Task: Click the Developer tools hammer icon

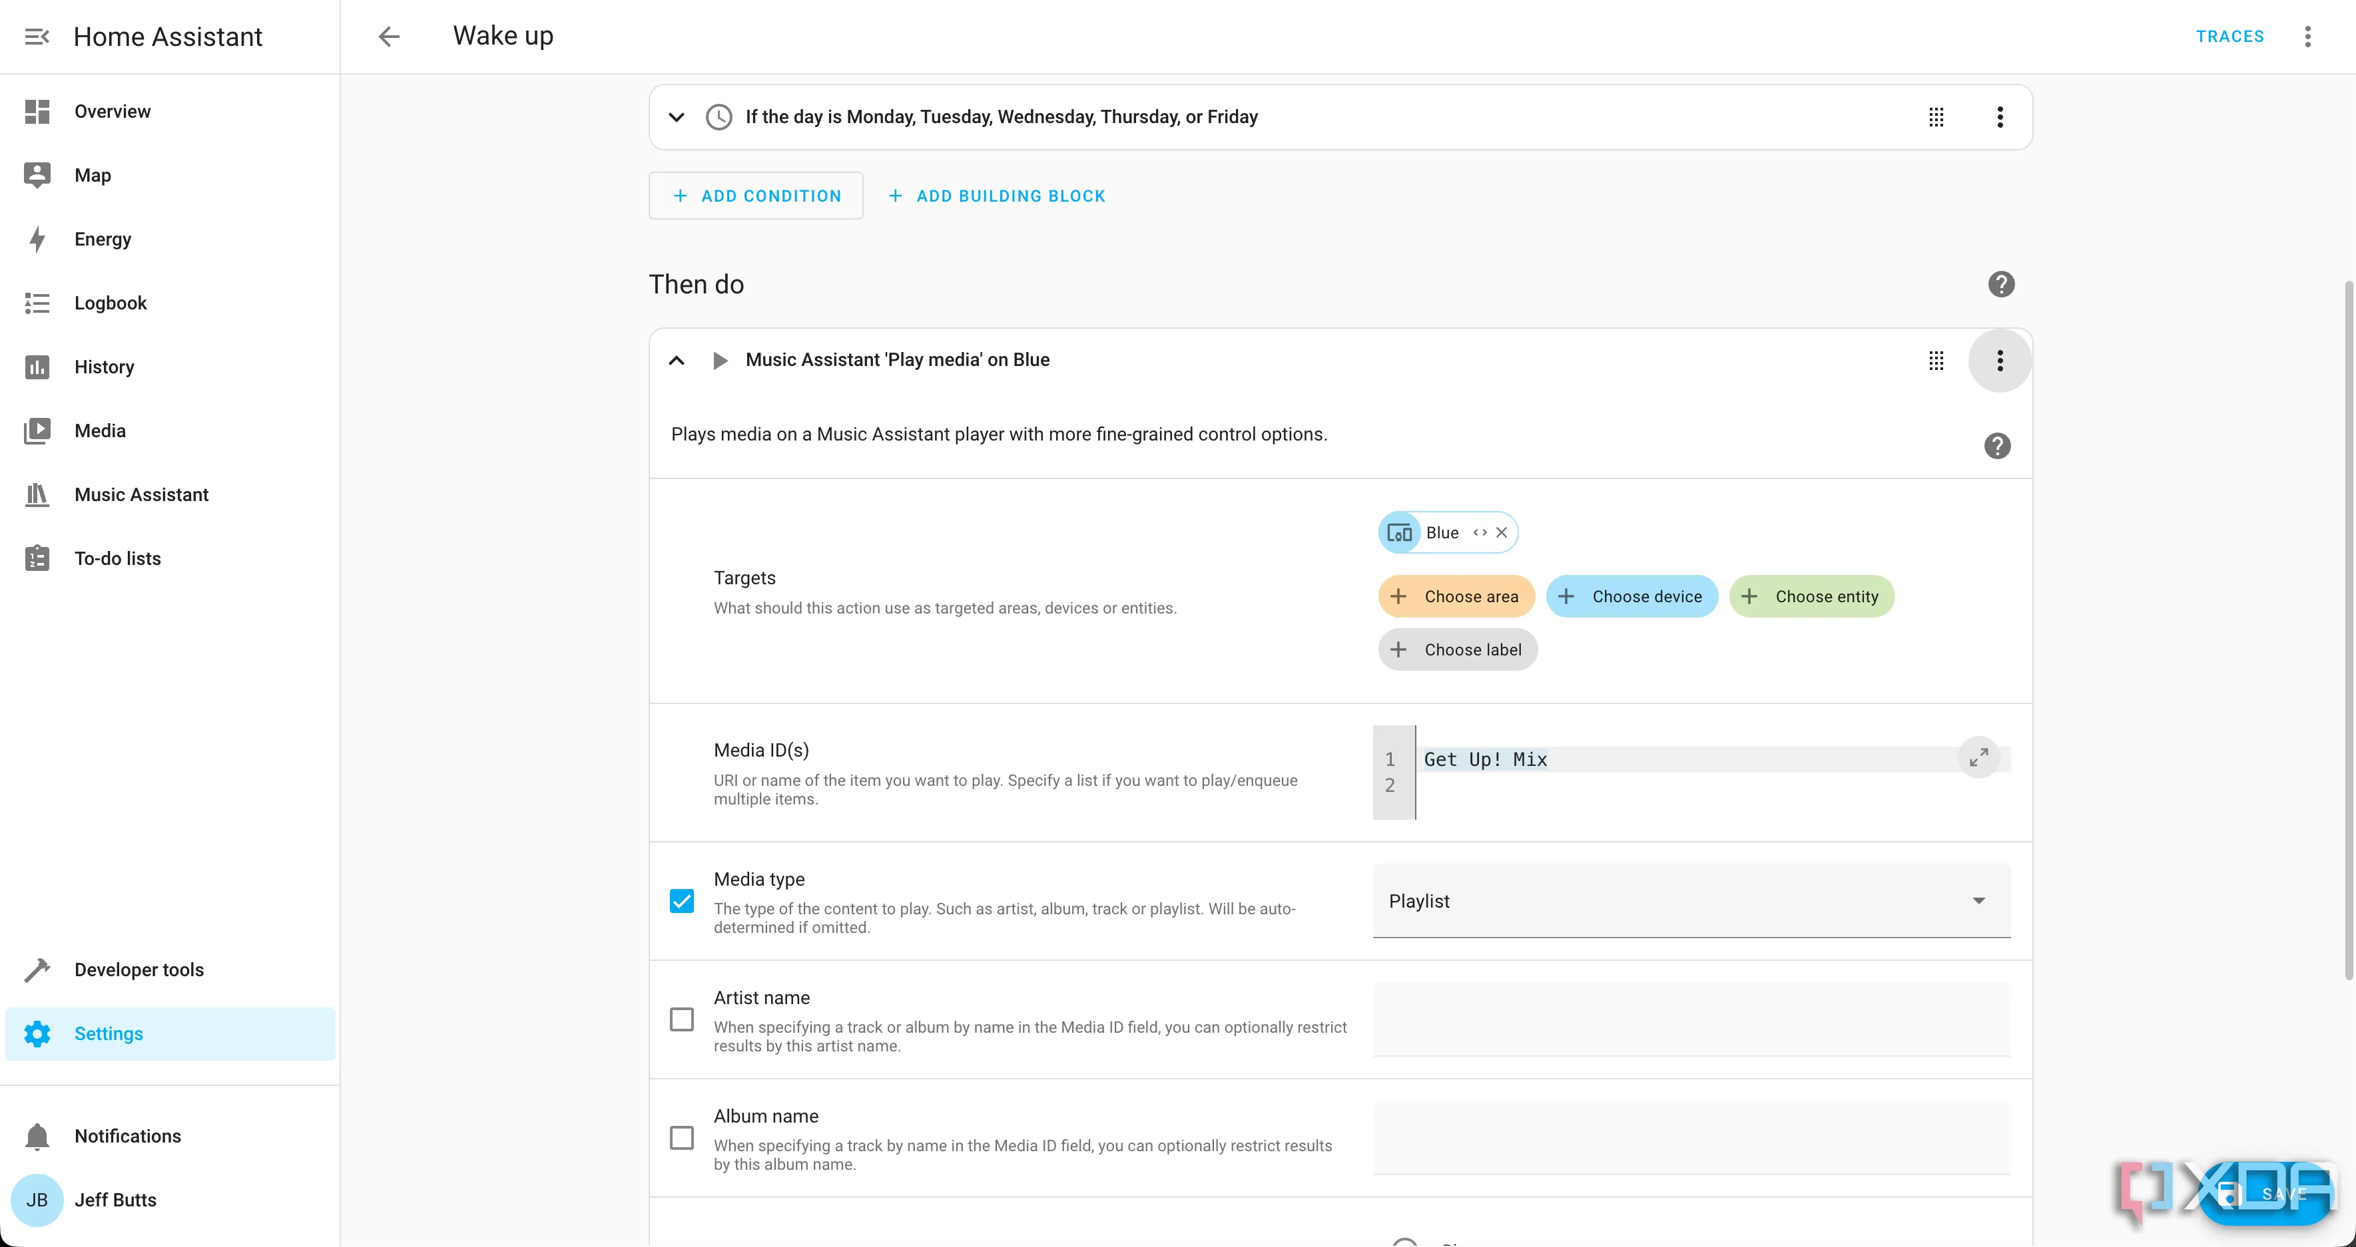Action: 37,970
